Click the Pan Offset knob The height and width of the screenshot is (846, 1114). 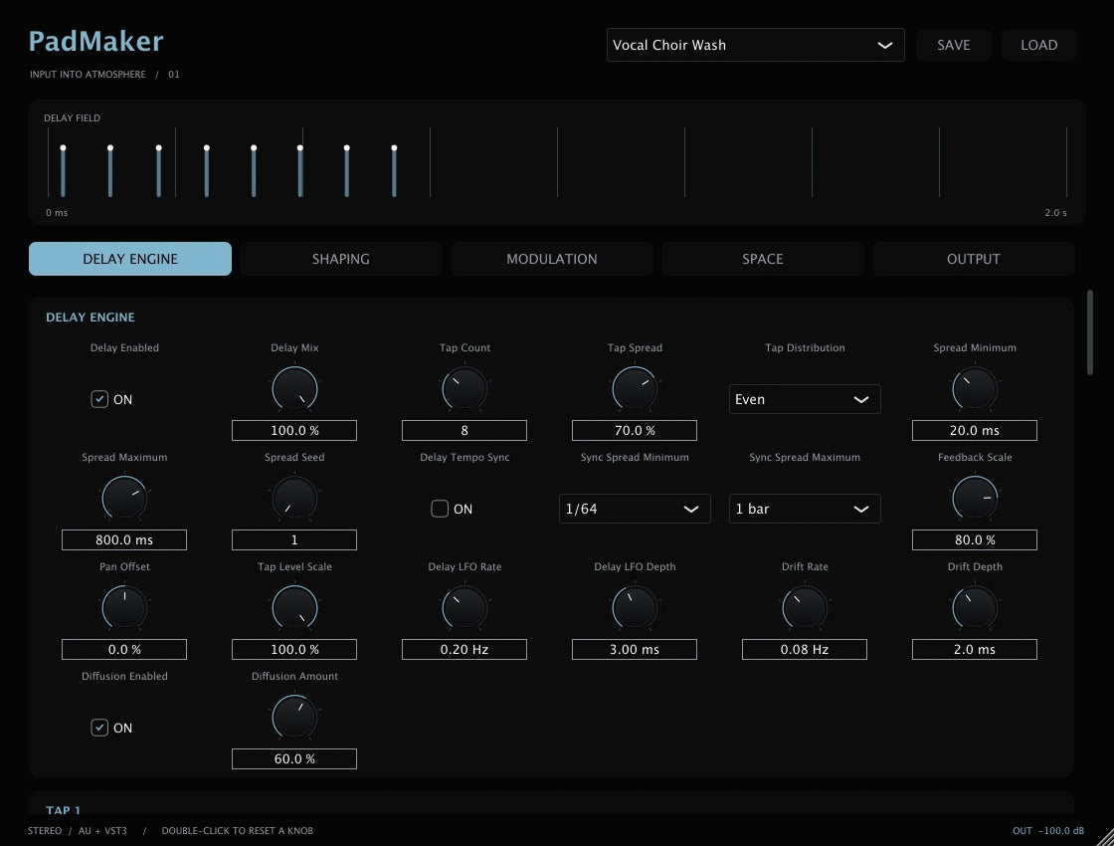[124, 608]
